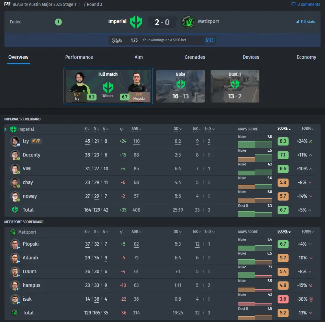Click player name VINI in scoreboard
The width and height of the screenshot is (325, 322).
point(27,169)
